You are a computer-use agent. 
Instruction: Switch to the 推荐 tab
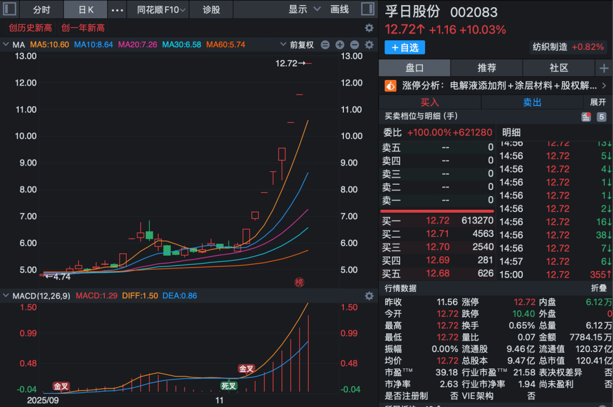pos(487,68)
